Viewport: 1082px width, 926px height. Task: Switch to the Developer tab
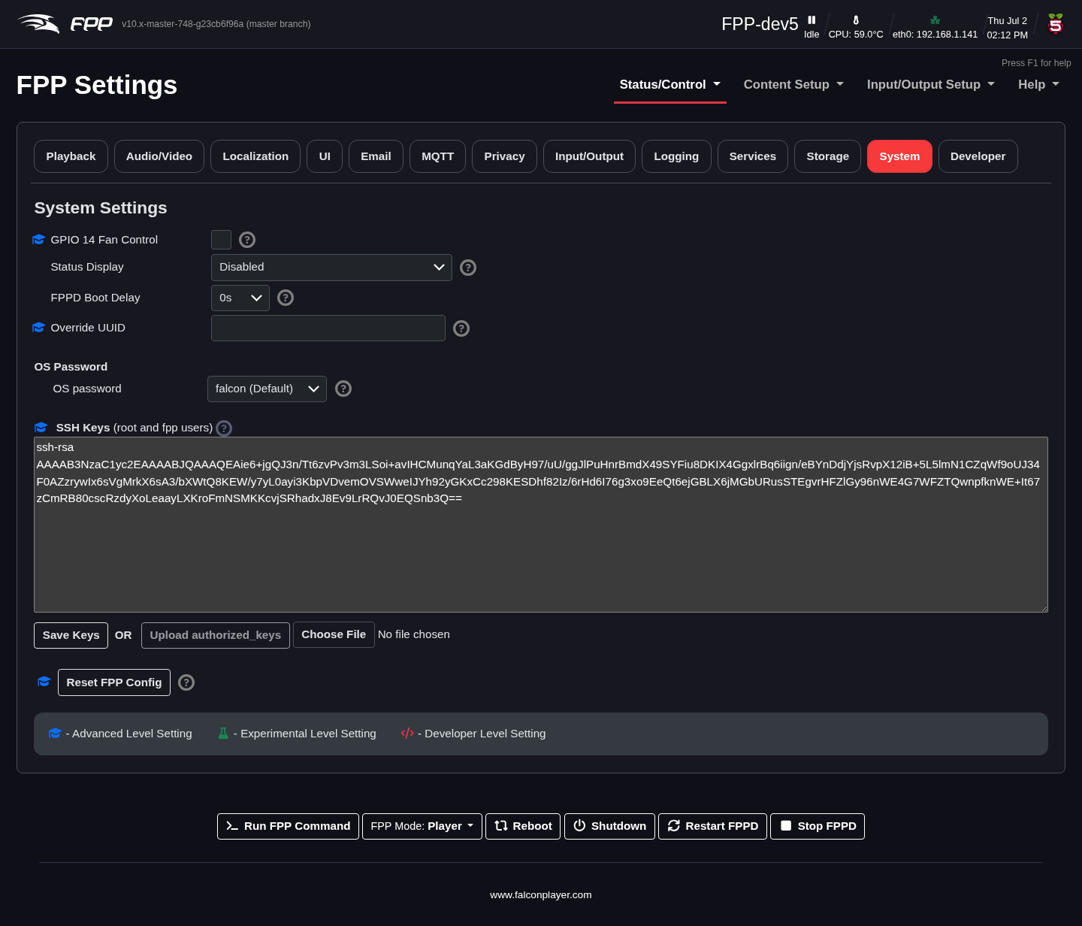coord(978,156)
